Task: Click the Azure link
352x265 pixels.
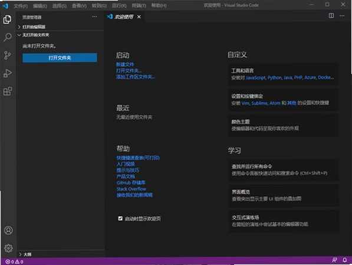Action: [x=310, y=77]
